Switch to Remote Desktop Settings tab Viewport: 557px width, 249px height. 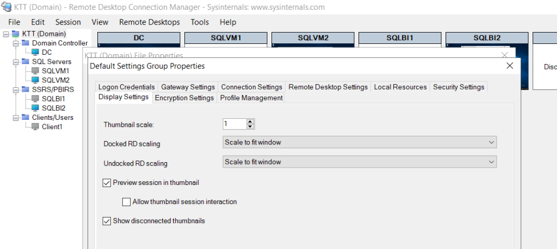pos(328,87)
